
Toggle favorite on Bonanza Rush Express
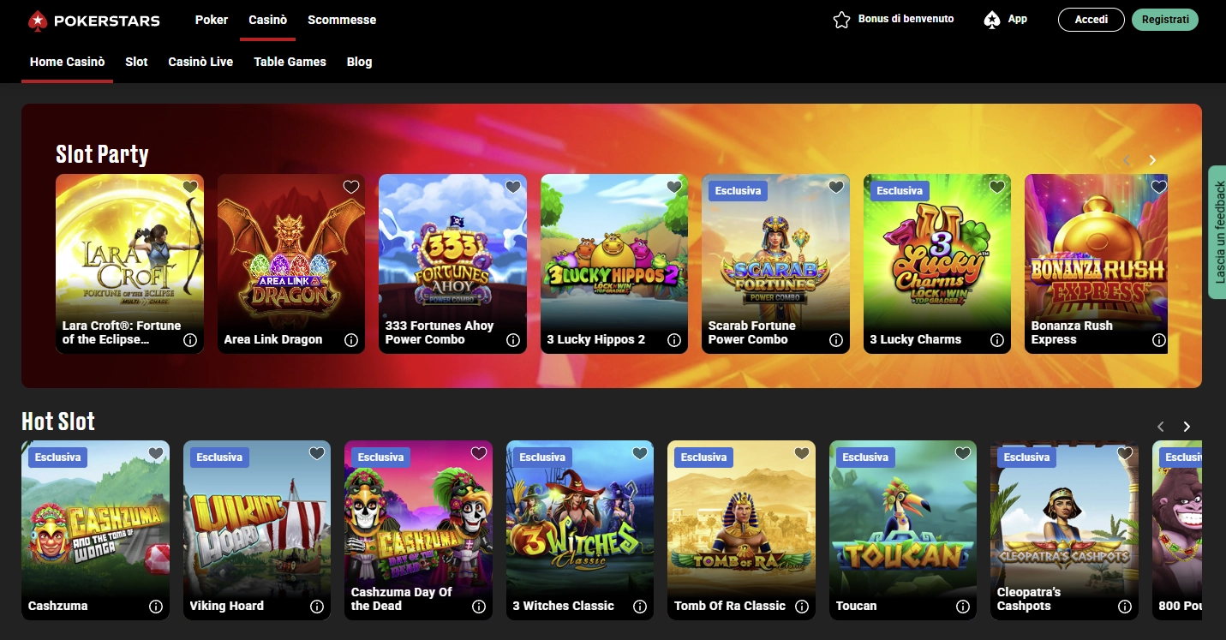click(x=1158, y=186)
